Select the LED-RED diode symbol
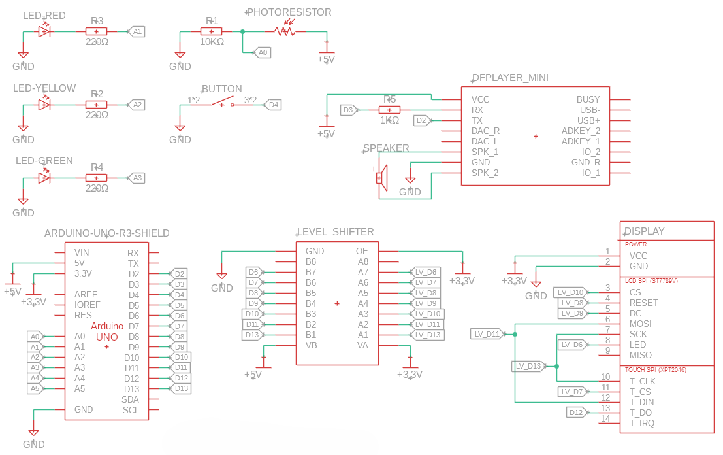 (x=44, y=31)
